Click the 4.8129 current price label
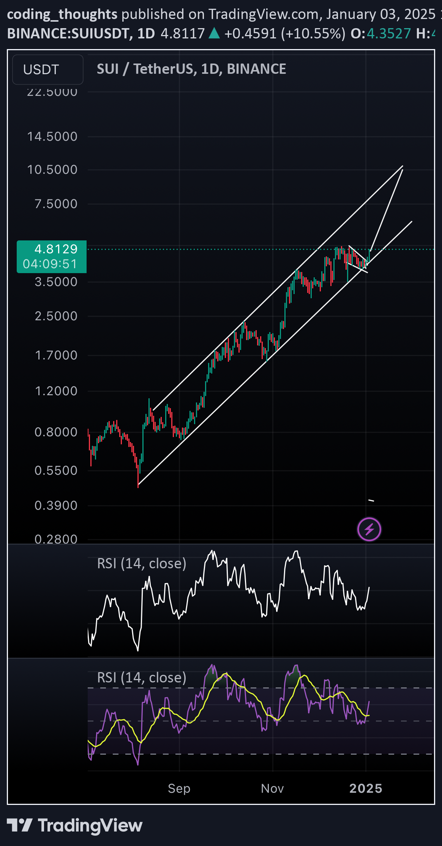This screenshot has width=442, height=846. [56, 249]
